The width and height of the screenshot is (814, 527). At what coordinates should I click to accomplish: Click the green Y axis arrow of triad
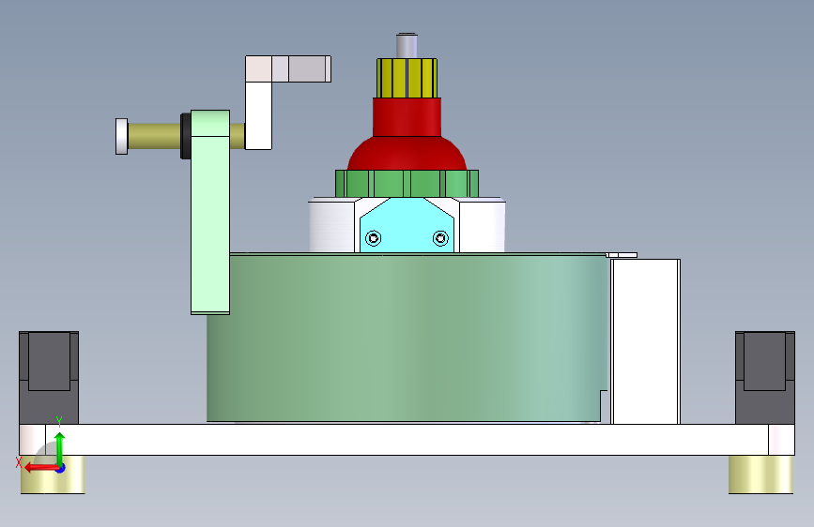[x=60, y=447]
